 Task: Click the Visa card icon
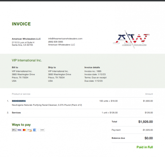(x=19, y=130)
